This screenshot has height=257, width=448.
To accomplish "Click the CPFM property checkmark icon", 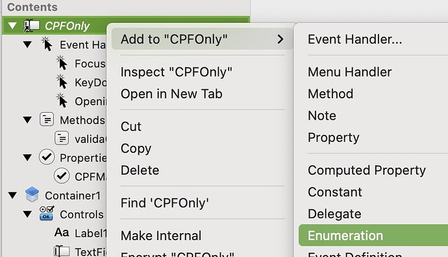I will [62, 176].
